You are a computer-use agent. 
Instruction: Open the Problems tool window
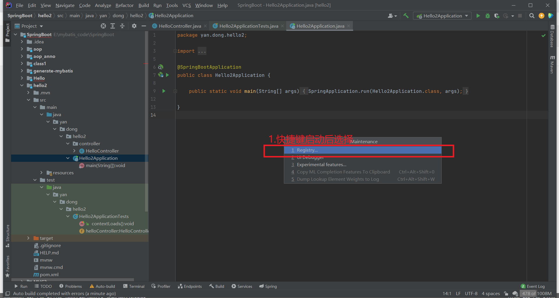point(70,286)
